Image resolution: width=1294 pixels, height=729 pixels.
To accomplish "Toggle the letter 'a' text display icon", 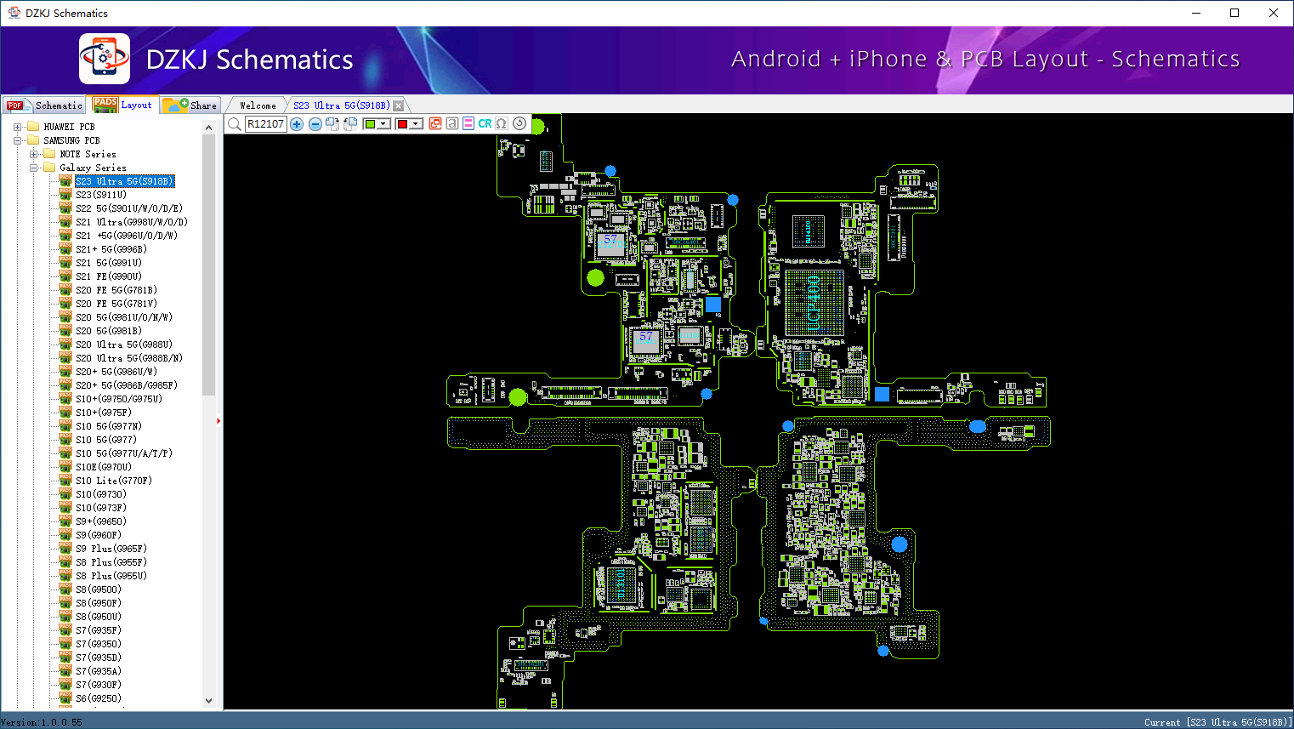I will pos(452,124).
